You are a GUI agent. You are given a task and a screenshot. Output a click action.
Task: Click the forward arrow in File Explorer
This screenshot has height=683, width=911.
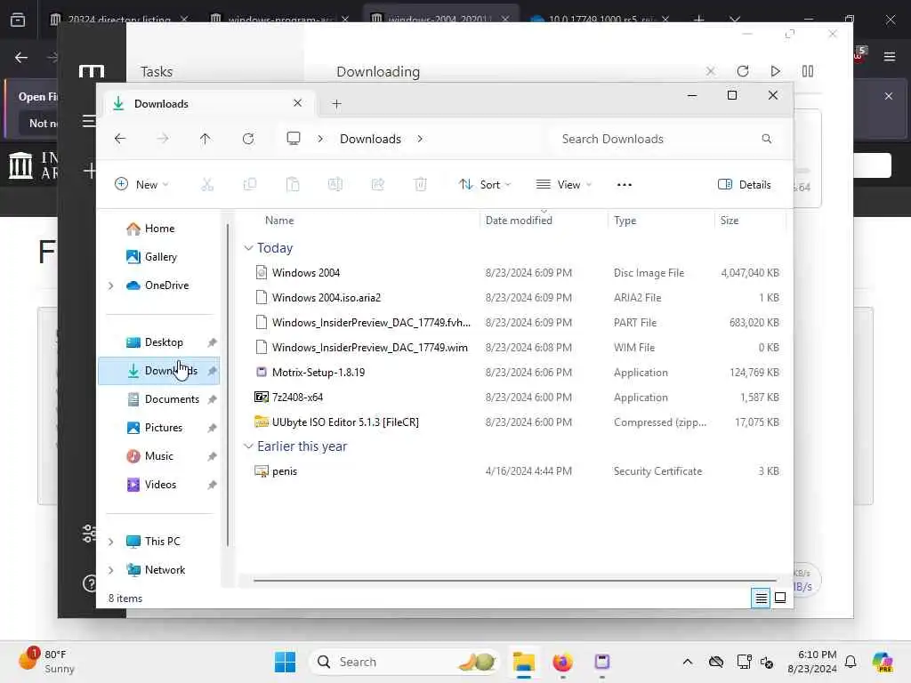(x=163, y=139)
